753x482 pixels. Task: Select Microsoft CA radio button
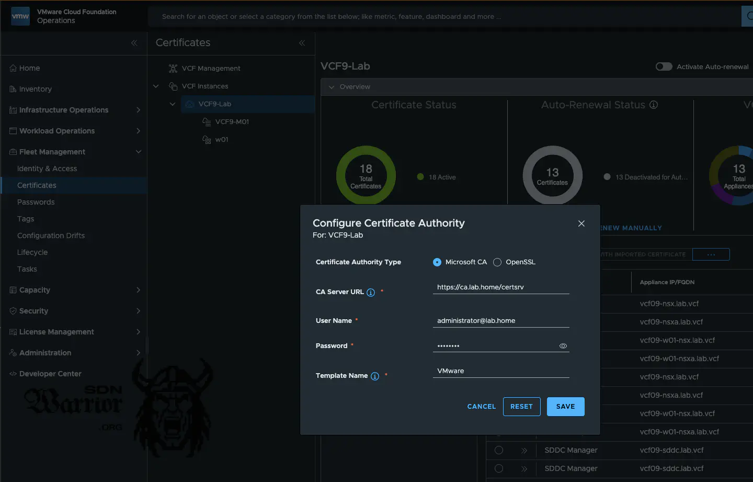click(437, 262)
